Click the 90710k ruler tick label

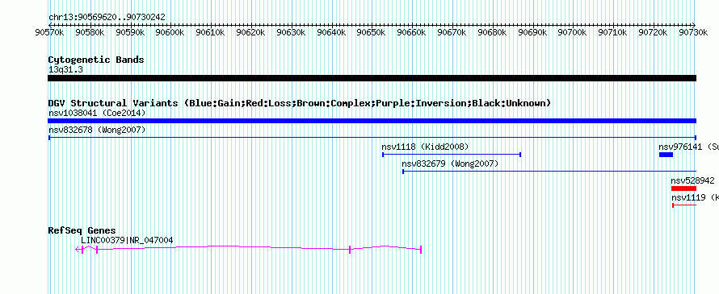coord(613,32)
